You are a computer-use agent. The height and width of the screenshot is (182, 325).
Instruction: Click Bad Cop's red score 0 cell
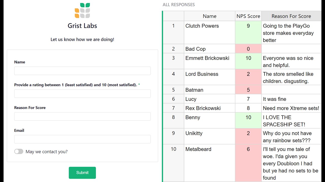click(x=248, y=49)
